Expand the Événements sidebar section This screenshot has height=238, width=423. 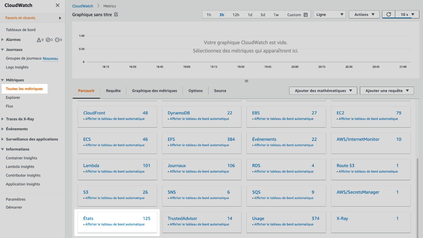click(3, 129)
